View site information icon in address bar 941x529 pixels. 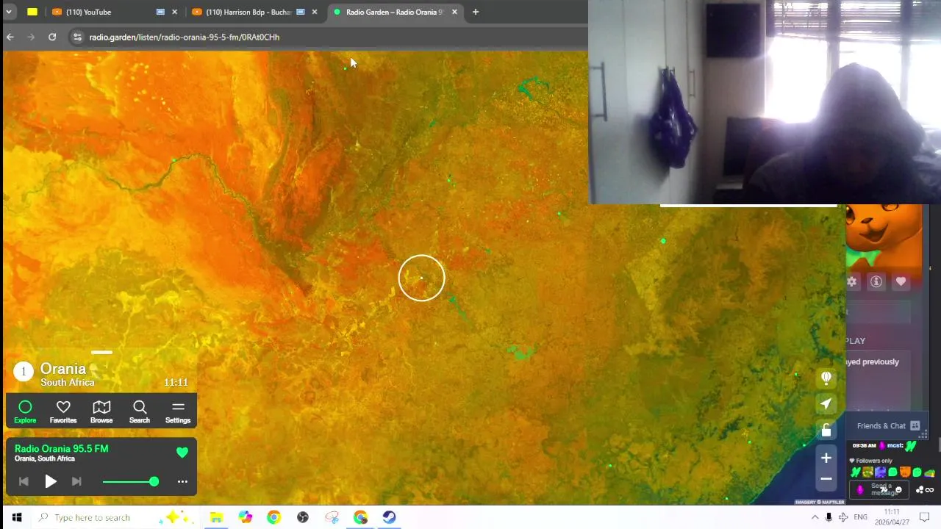point(77,37)
